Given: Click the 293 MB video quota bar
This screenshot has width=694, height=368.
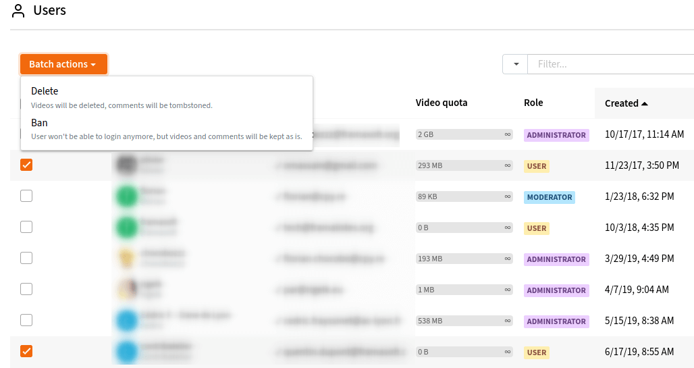Looking at the screenshot, I should [x=464, y=165].
